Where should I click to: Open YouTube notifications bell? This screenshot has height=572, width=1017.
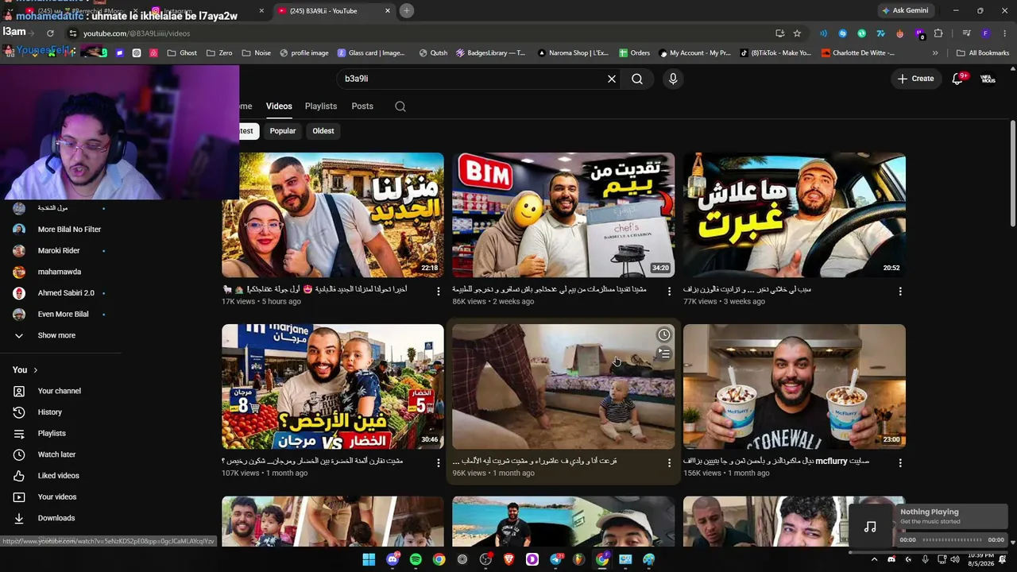click(x=957, y=79)
